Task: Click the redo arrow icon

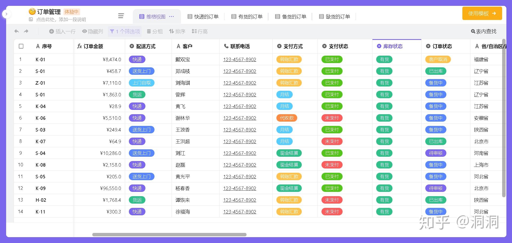Action: pyautogui.click(x=26, y=31)
